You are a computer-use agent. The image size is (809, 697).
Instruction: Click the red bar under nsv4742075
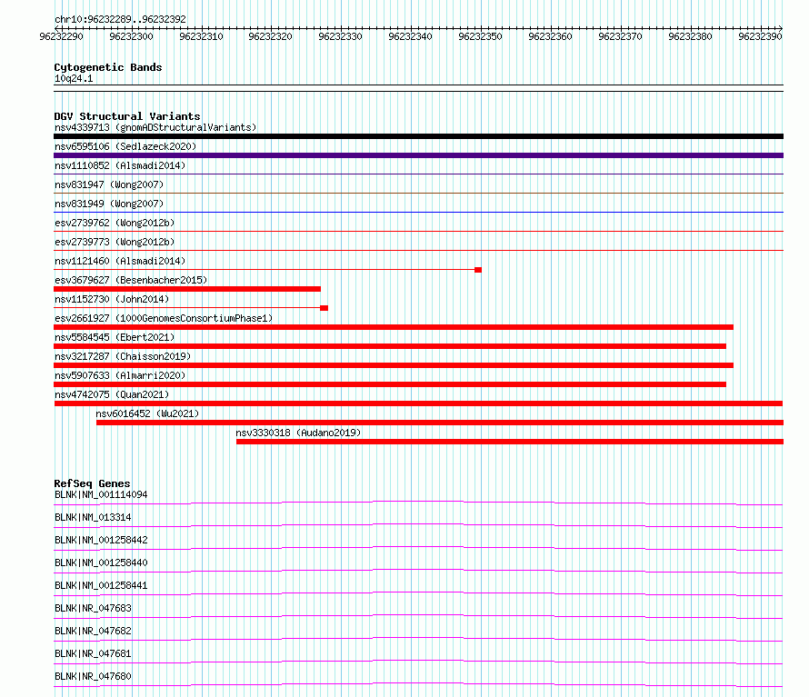[x=418, y=403]
